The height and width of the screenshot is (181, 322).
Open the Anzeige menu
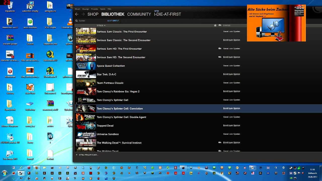86,9
